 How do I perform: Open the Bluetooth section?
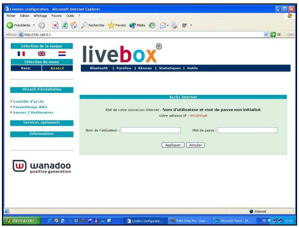[x=99, y=68]
